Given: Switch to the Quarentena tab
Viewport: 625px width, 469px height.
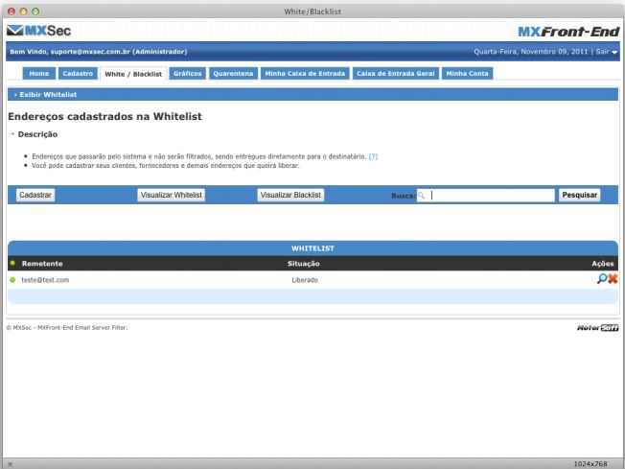Looking at the screenshot, I should (233, 73).
